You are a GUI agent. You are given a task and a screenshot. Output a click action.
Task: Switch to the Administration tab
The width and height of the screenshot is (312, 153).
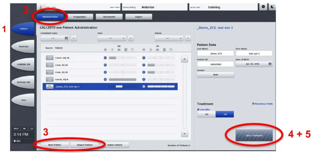50,17
